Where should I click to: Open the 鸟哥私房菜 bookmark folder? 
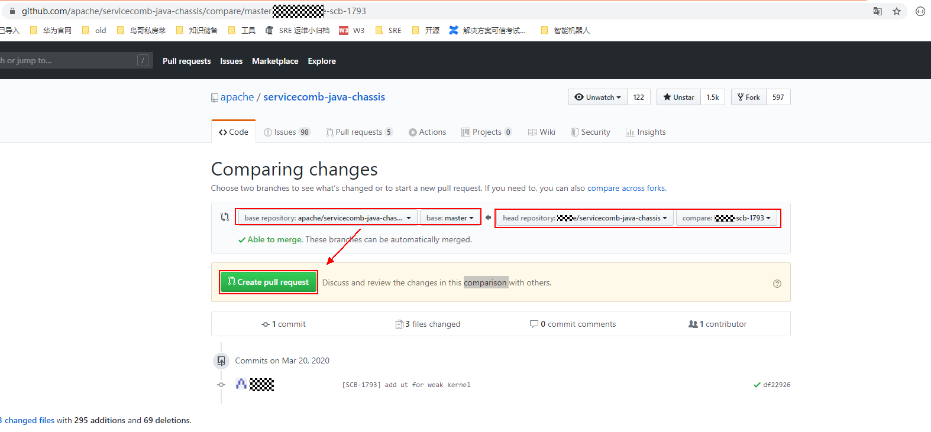coord(141,30)
